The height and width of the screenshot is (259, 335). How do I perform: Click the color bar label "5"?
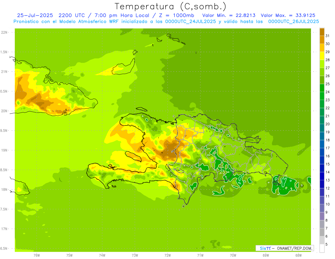click(x=326, y=244)
